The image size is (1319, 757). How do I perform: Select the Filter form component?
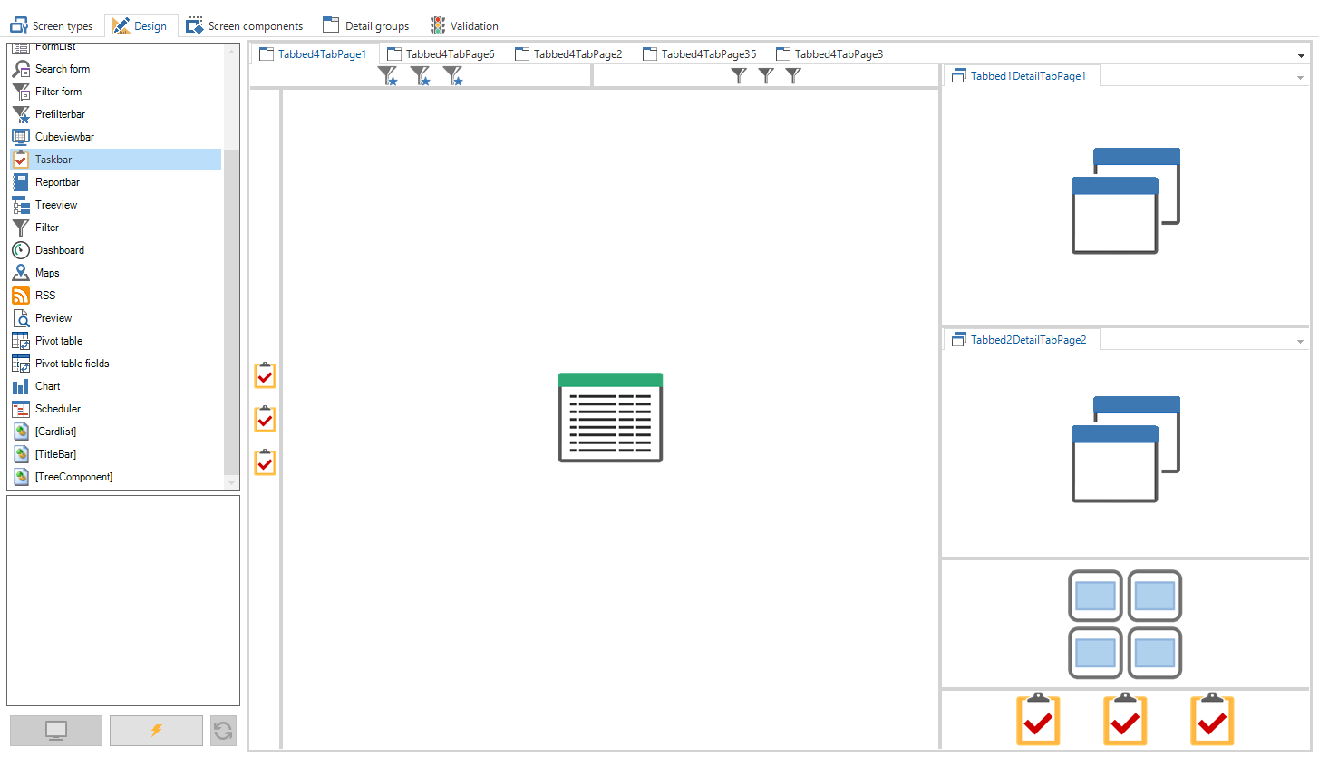pyautogui.click(x=115, y=92)
